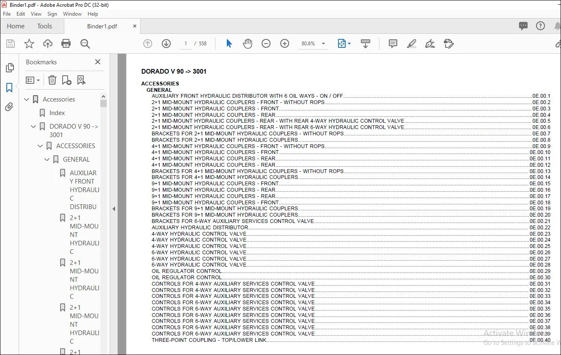Go to the previous page arrow
This screenshot has width=561, height=355.
click(x=148, y=44)
